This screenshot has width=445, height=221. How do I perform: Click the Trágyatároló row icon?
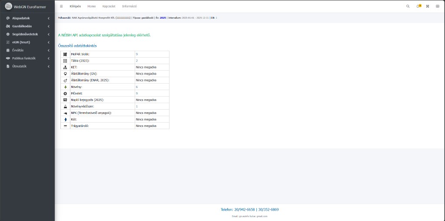65,126
